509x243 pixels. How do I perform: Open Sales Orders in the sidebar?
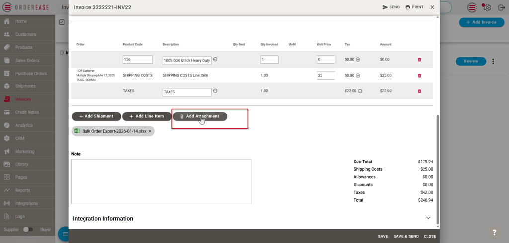coord(27,60)
